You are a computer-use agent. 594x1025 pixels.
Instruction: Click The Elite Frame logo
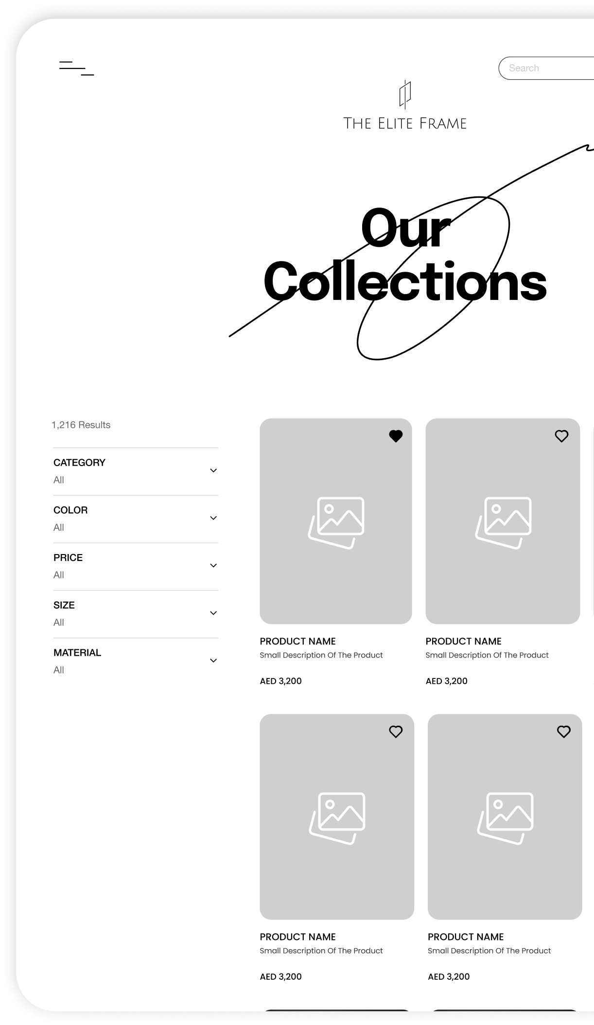pos(405,105)
